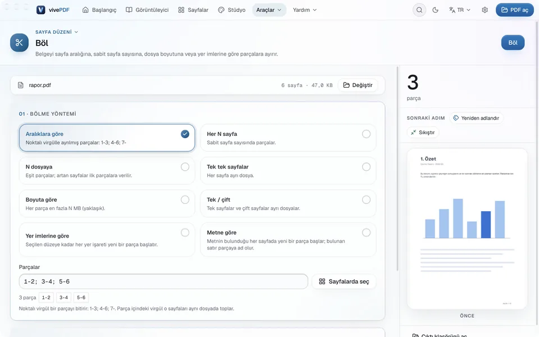The height and width of the screenshot is (337, 539).
Task: Toggle dark mode moon icon
Action: click(x=435, y=10)
